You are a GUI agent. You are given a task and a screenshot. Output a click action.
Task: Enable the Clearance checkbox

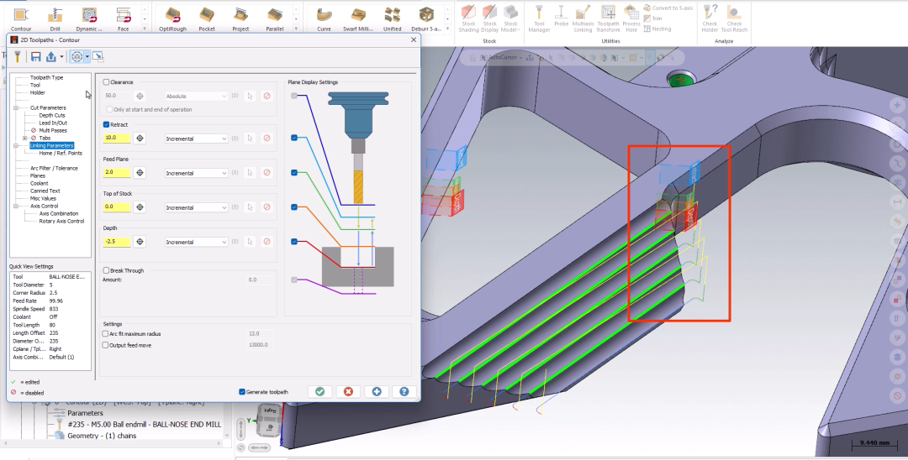click(x=107, y=82)
